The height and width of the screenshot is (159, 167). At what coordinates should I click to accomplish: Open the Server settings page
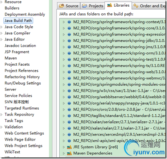tap(10, 90)
